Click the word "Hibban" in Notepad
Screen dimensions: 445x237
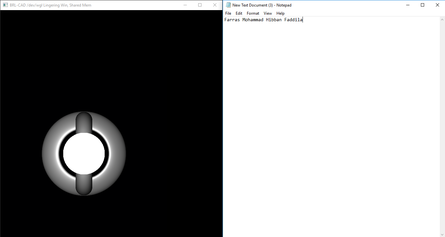pyautogui.click(x=274, y=20)
